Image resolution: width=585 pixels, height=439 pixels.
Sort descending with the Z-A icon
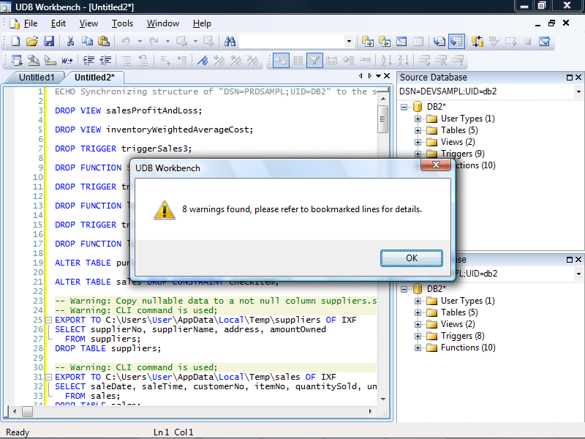pos(404,60)
